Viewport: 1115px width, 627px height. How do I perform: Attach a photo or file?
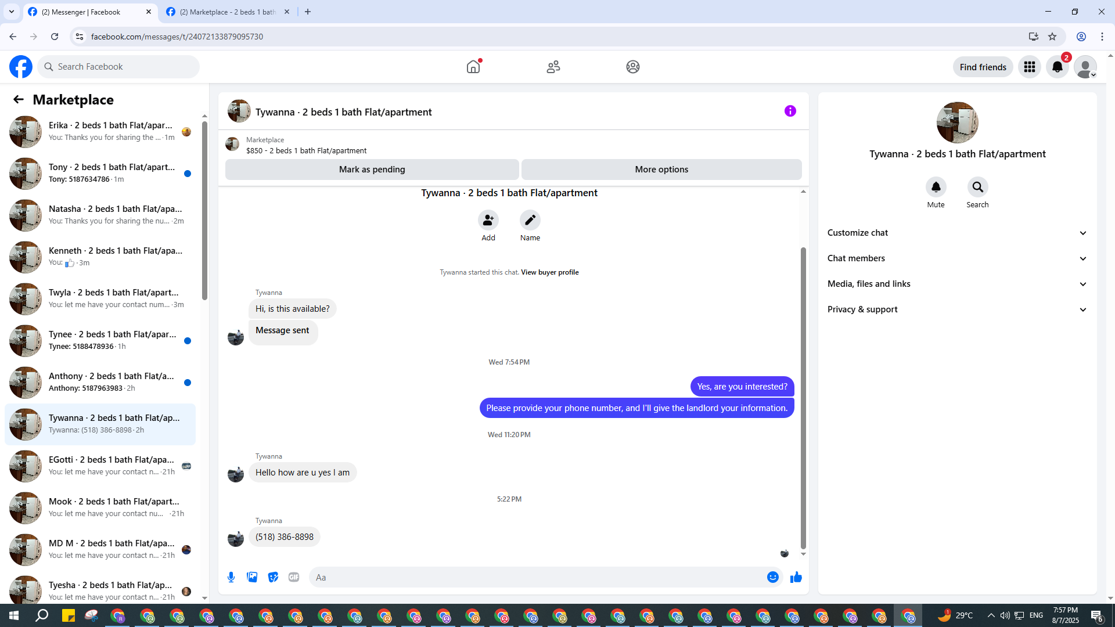pyautogui.click(x=252, y=577)
